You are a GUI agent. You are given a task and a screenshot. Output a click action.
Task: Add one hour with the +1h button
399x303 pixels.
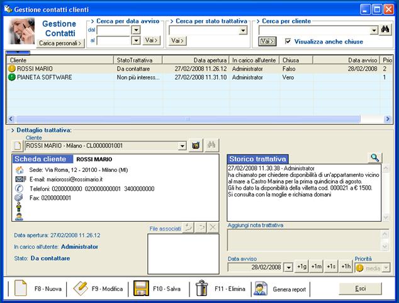point(346,266)
